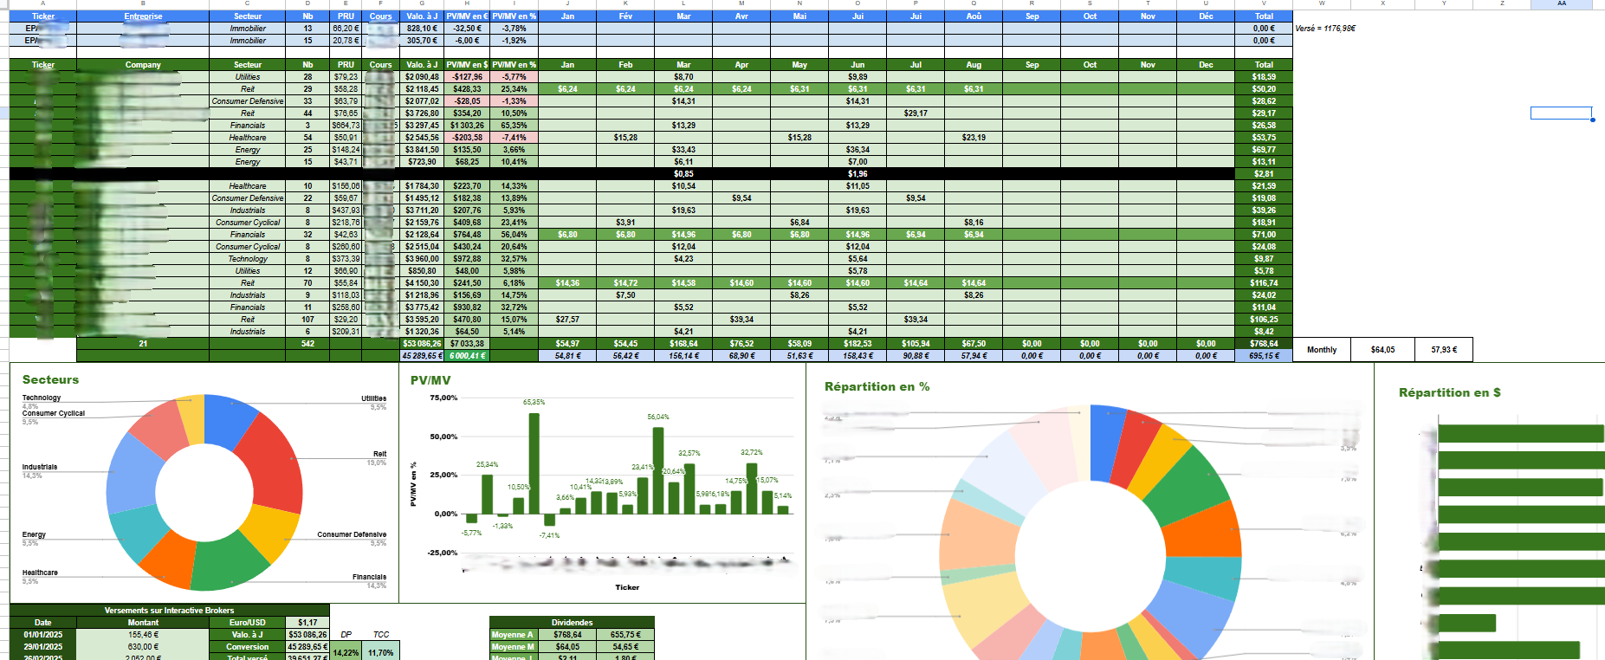
Task: Click the 'Déc' month header
Action: [1206, 16]
